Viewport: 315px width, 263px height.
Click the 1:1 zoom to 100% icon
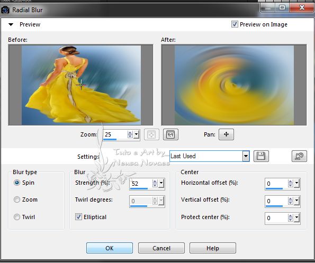click(x=170, y=134)
